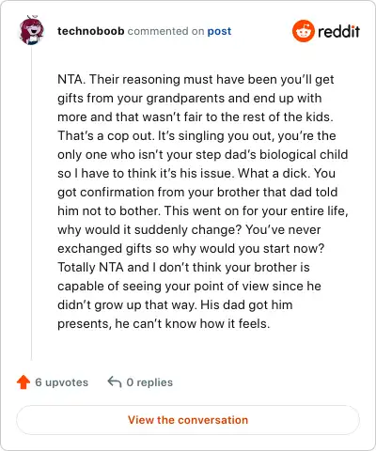Click the vertical comment thread line

pyautogui.click(x=31, y=204)
